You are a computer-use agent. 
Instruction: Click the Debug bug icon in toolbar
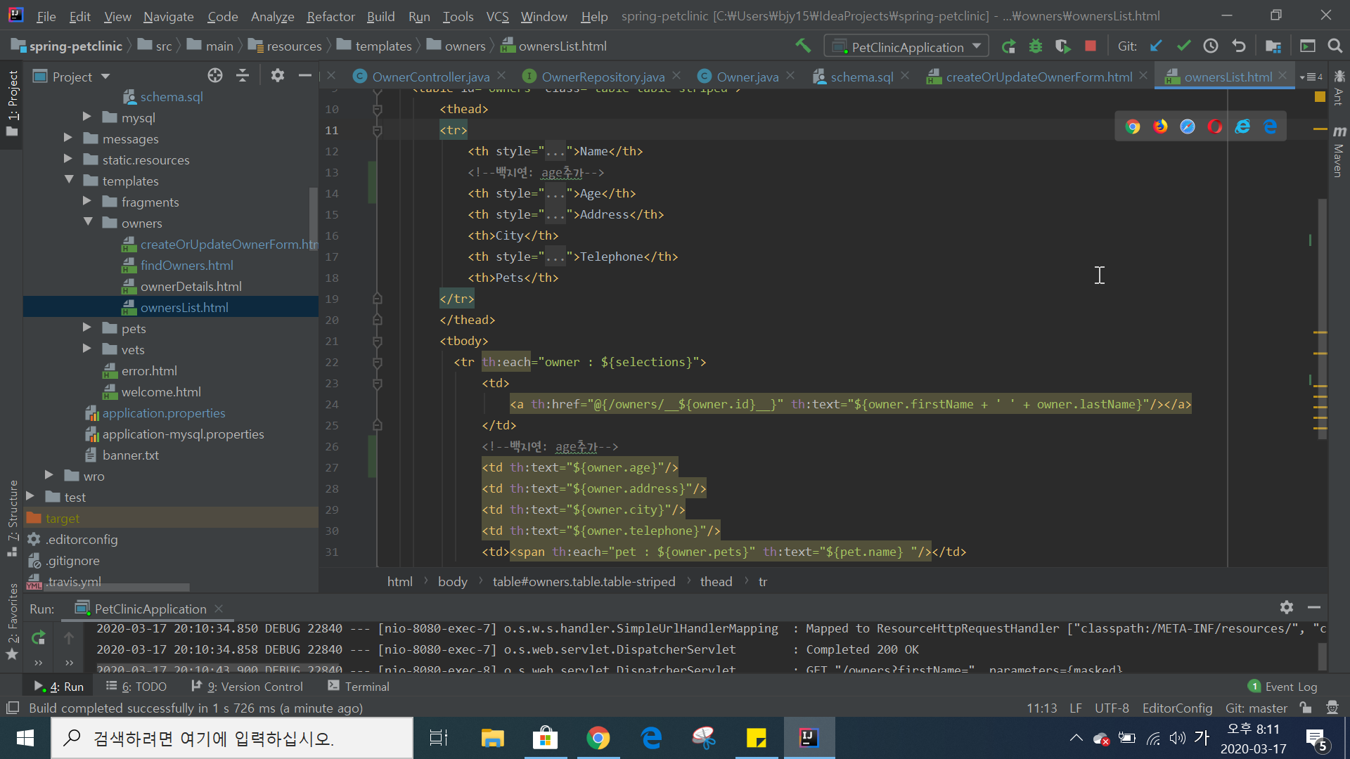tap(1035, 46)
